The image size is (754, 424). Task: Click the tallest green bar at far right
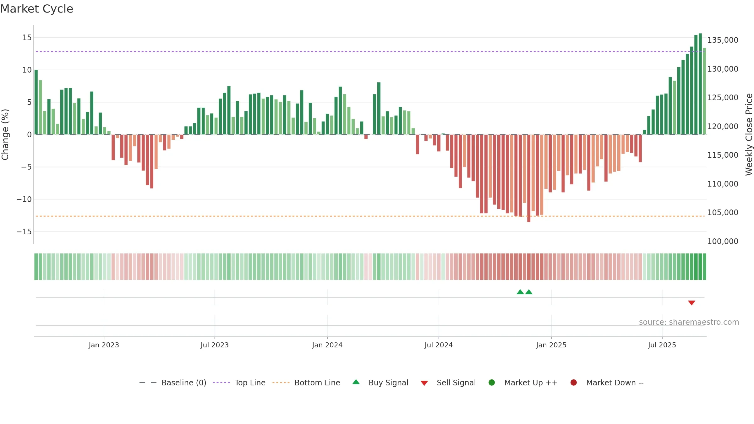click(x=700, y=84)
